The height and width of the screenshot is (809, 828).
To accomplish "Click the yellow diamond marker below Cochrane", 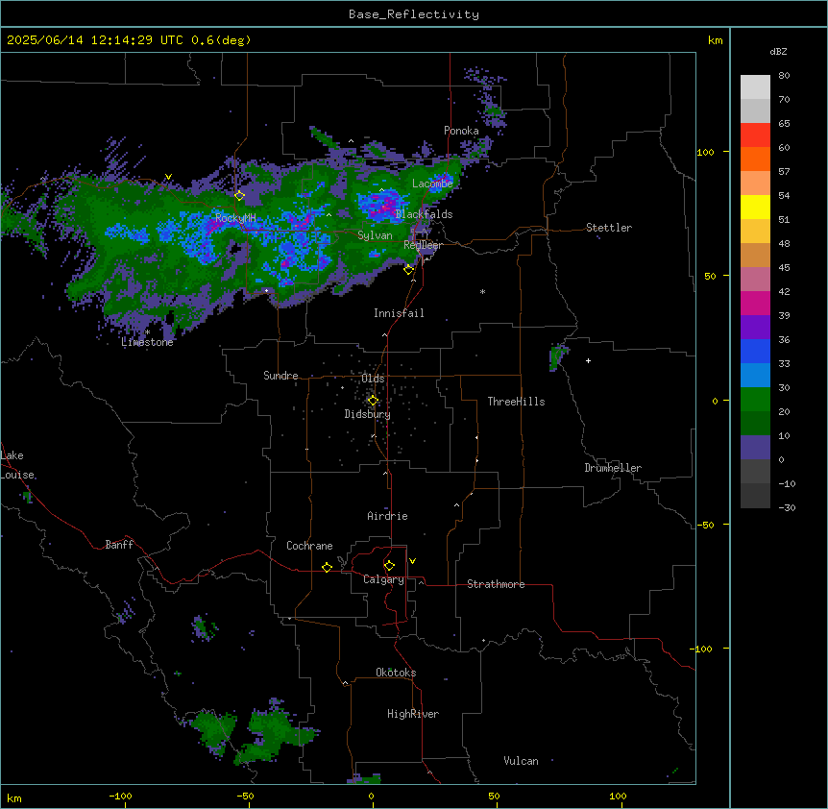I will pos(327,567).
